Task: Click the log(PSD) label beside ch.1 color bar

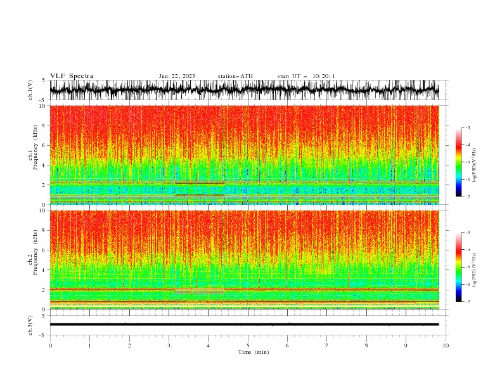Action: click(x=474, y=165)
